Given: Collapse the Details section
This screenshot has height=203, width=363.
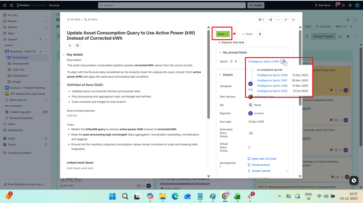Looking at the screenshot, I should click(x=220, y=75).
